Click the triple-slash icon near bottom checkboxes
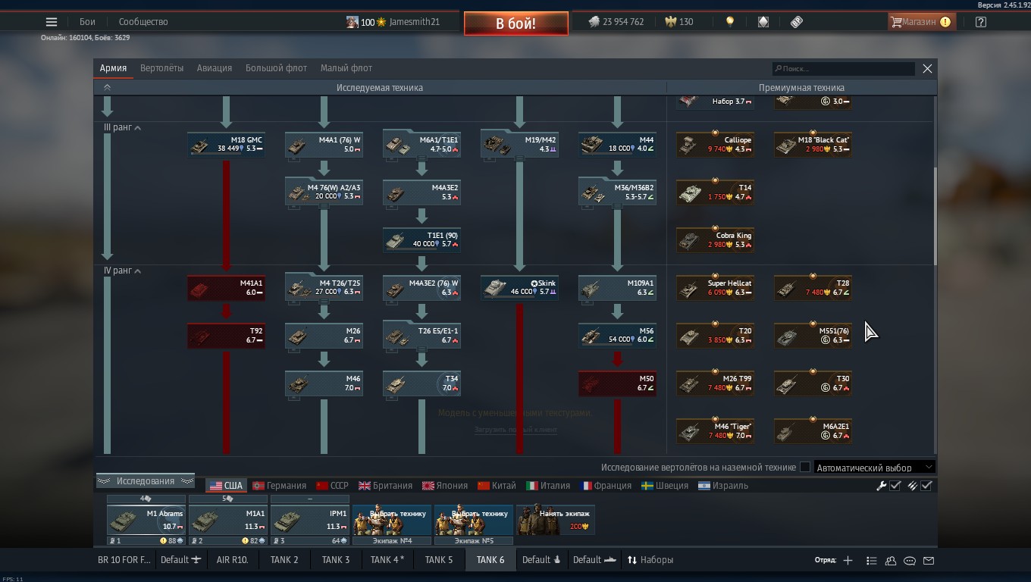The height and width of the screenshot is (582, 1031). [913, 486]
